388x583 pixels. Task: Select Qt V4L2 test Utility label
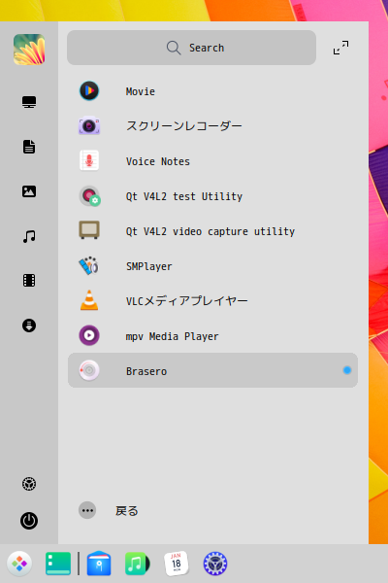pos(184,196)
